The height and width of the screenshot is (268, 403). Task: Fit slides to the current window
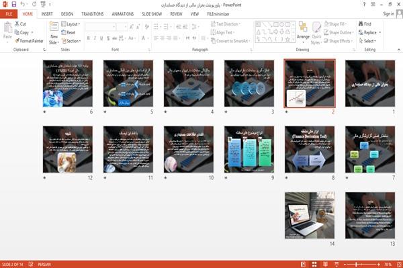coord(399,265)
